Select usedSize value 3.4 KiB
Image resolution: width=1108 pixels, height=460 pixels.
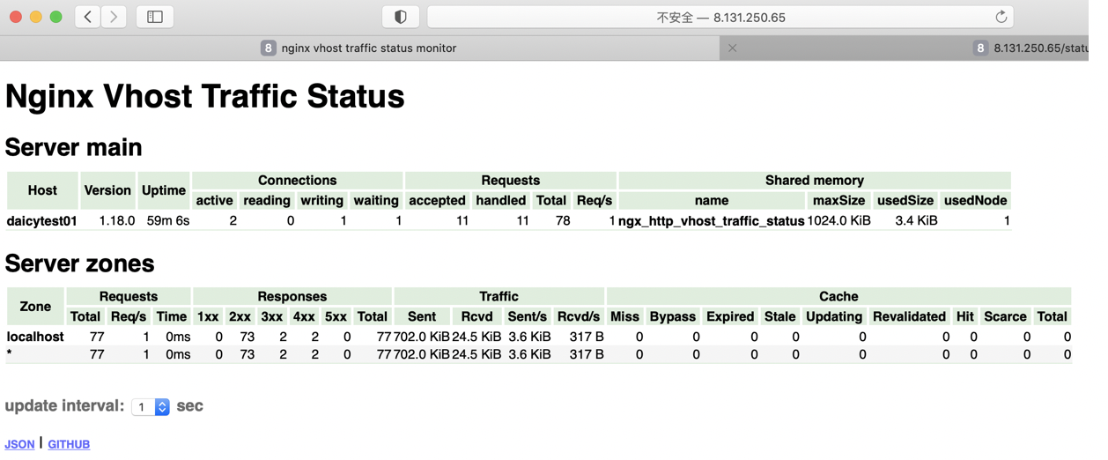[x=916, y=221]
